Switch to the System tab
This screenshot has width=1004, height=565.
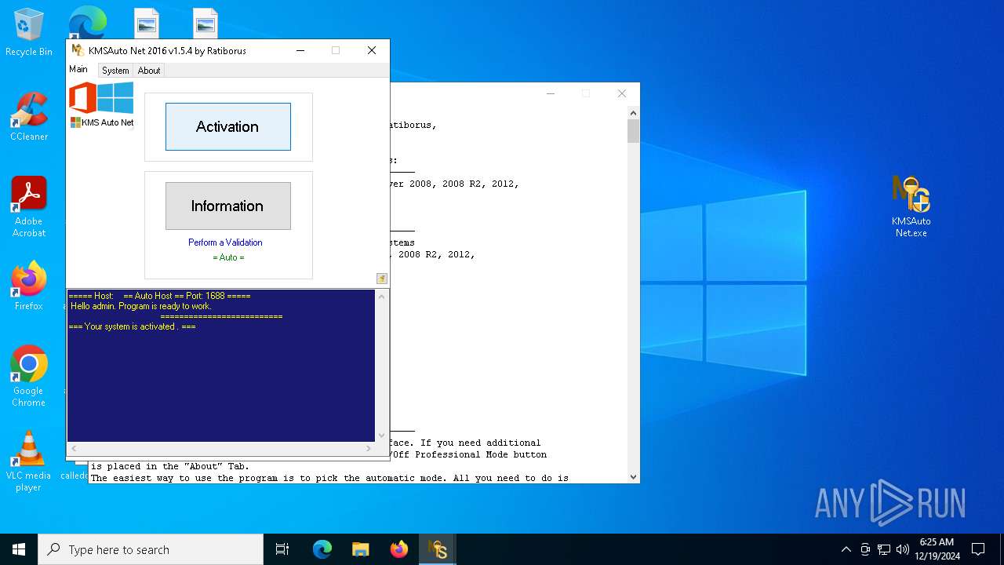pyautogui.click(x=115, y=71)
